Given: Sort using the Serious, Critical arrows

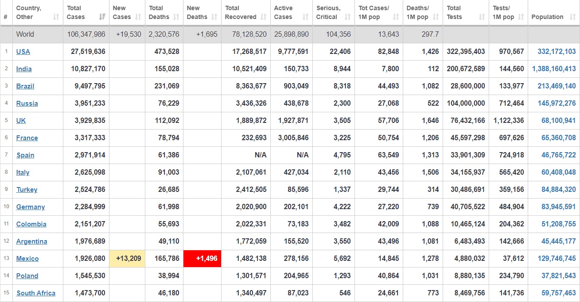Looking at the screenshot, I should (348, 17).
